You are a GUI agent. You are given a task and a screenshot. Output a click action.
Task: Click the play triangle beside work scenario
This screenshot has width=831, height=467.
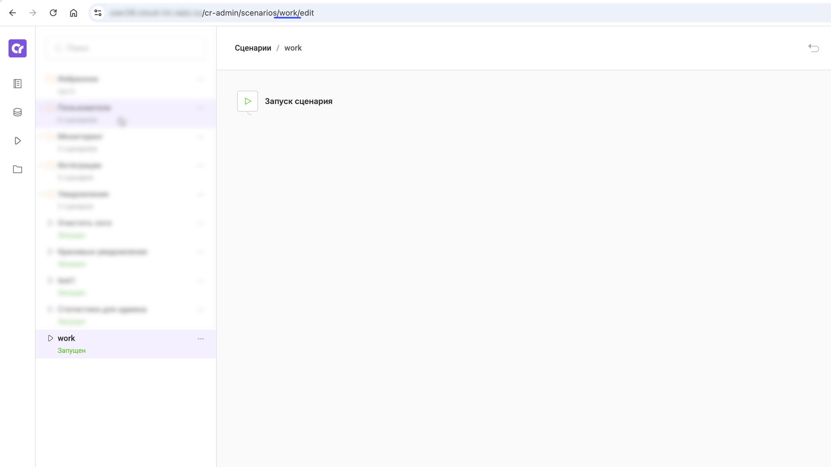tap(50, 338)
